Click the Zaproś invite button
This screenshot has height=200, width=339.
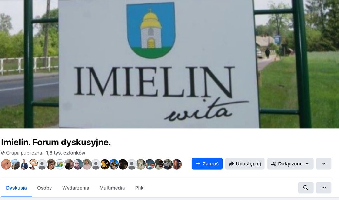(207, 164)
